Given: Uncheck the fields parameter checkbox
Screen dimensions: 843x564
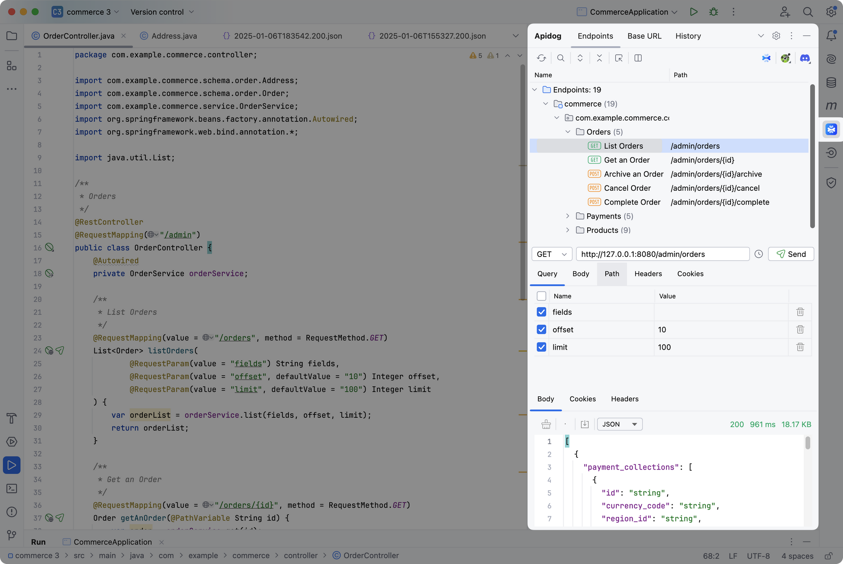Looking at the screenshot, I should tap(542, 312).
